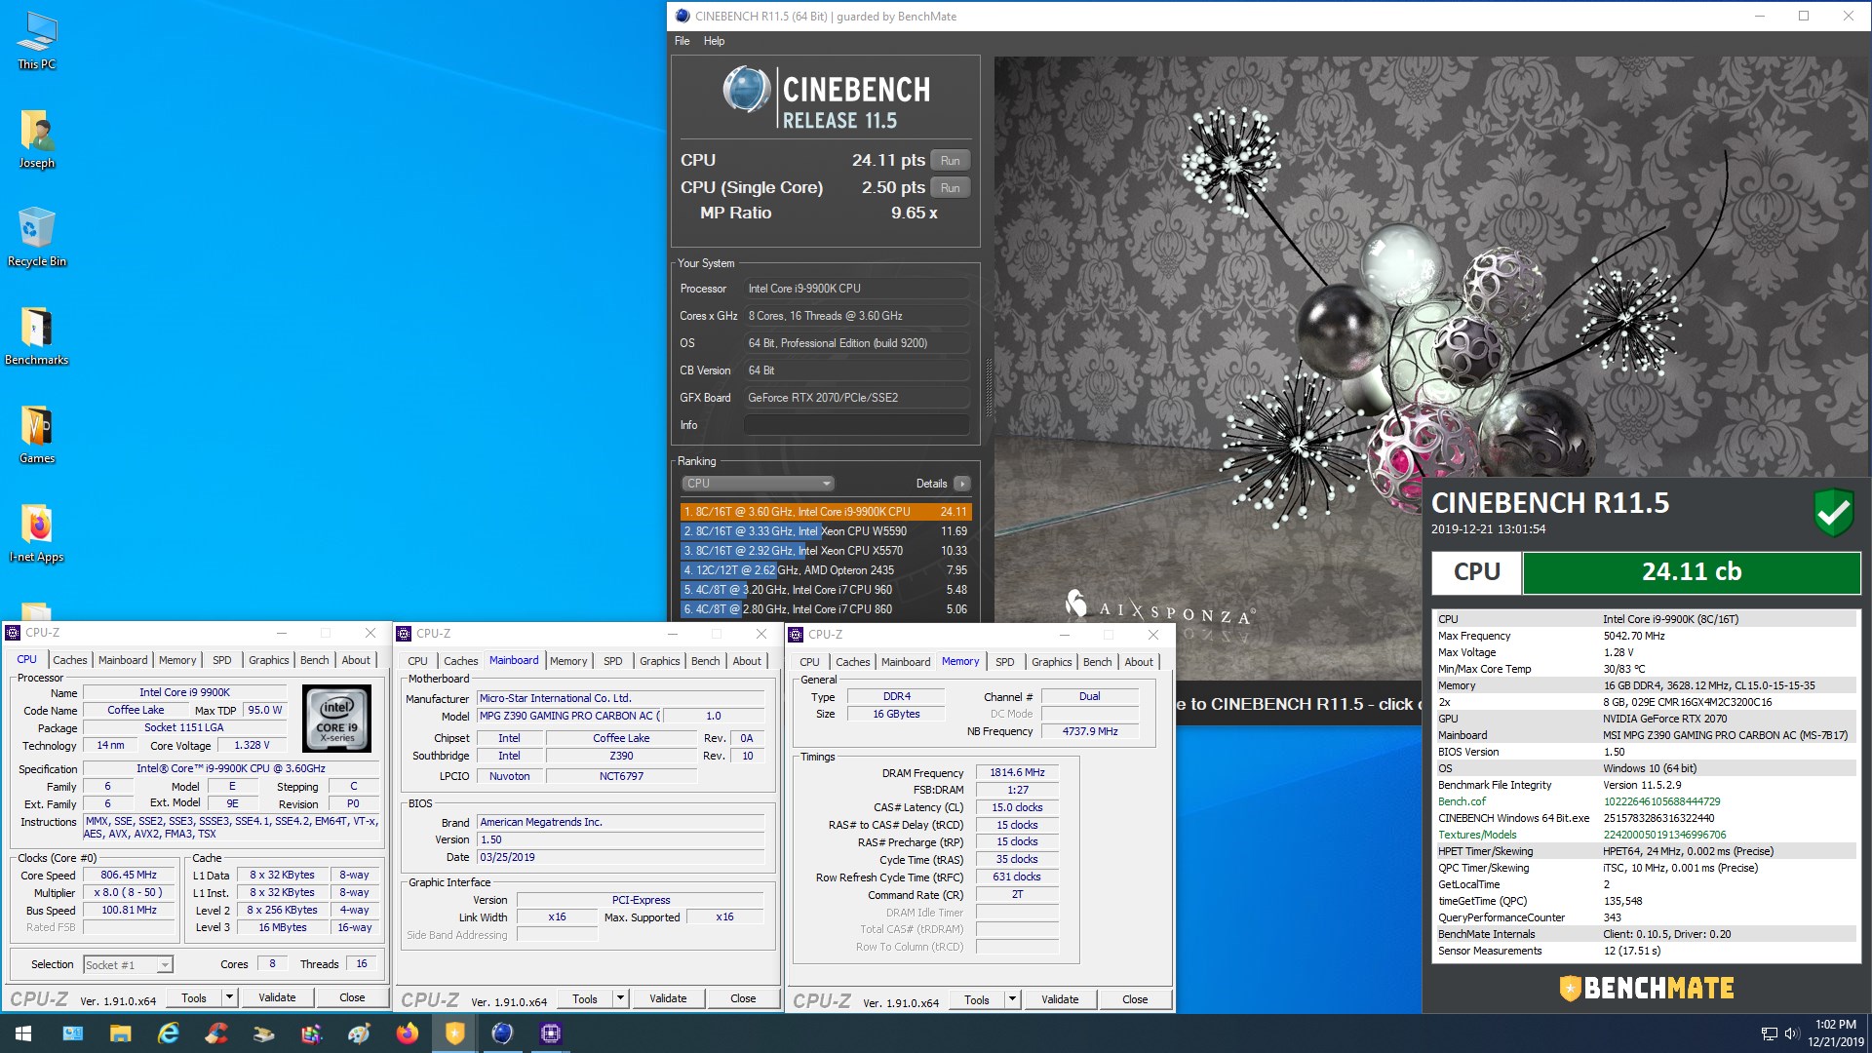Screen dimensions: 1872x1053
Task: Open the system info card taskbar icon
Action: click(x=72, y=1033)
